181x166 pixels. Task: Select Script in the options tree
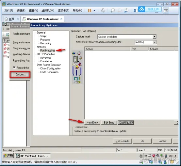coord(43,36)
